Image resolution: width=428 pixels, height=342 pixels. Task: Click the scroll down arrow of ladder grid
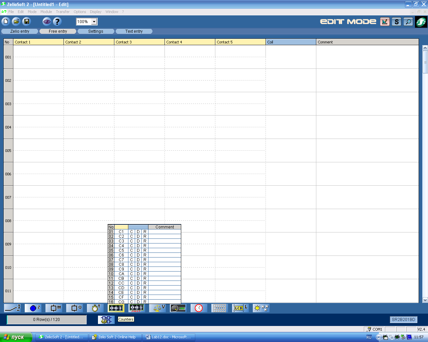tap(425, 300)
